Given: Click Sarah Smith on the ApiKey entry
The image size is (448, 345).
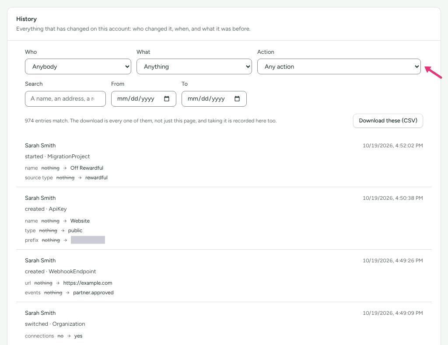Looking at the screenshot, I should click(x=40, y=198).
